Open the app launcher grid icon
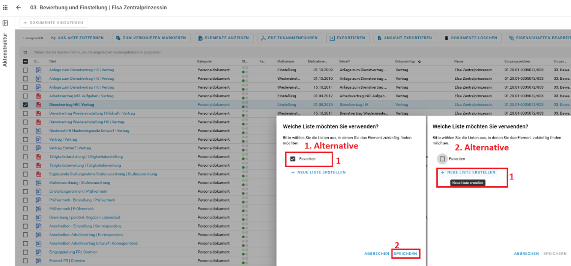This screenshot has width=571, height=266. point(5,7)
